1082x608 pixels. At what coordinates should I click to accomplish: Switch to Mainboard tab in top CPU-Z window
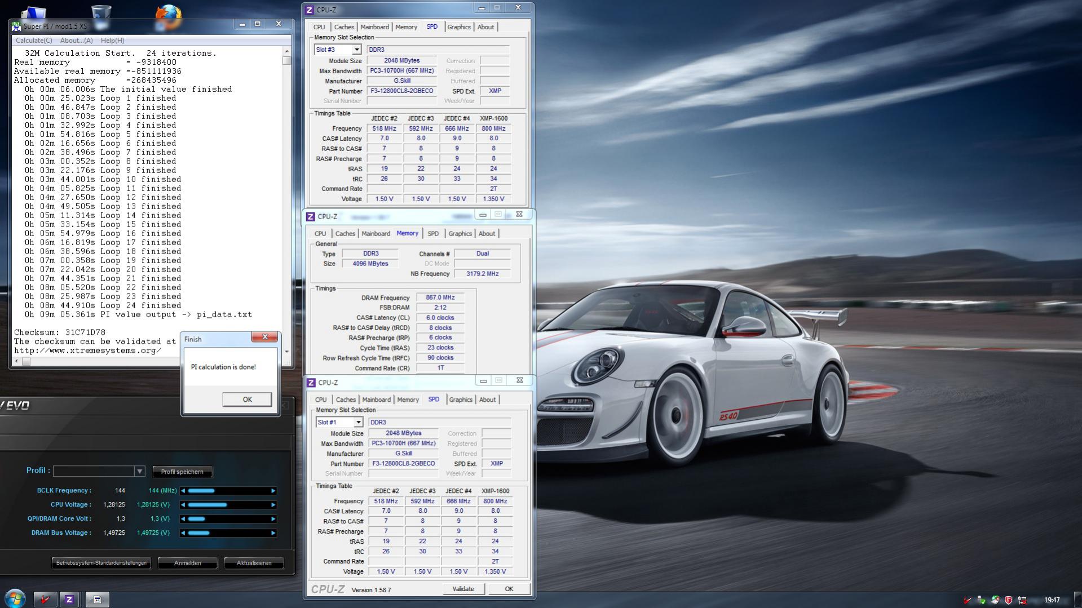(374, 27)
